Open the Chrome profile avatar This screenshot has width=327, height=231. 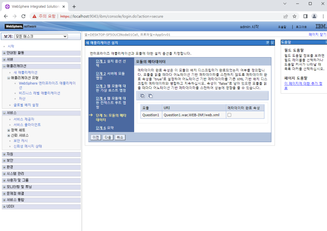pos(314,16)
